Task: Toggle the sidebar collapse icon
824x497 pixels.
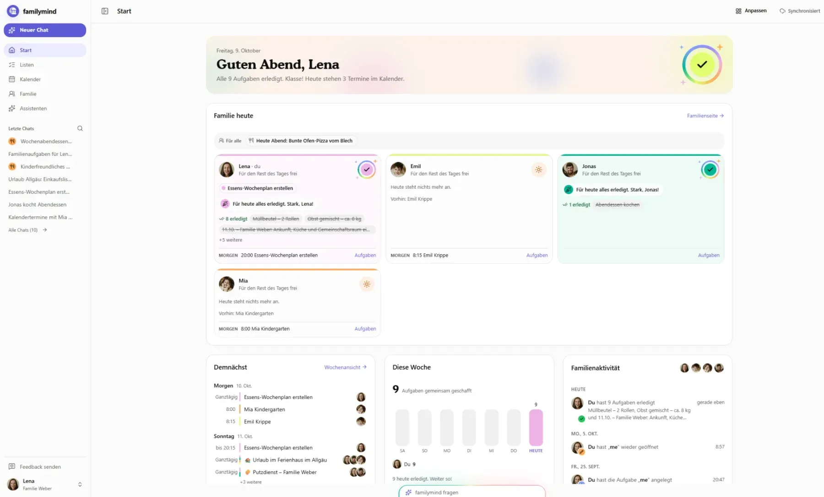Action: (105, 11)
